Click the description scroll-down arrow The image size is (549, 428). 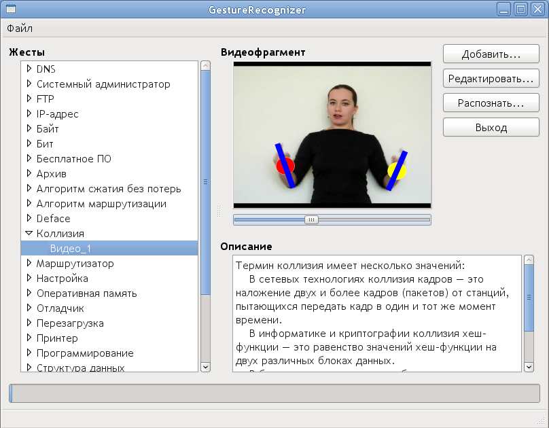529,367
